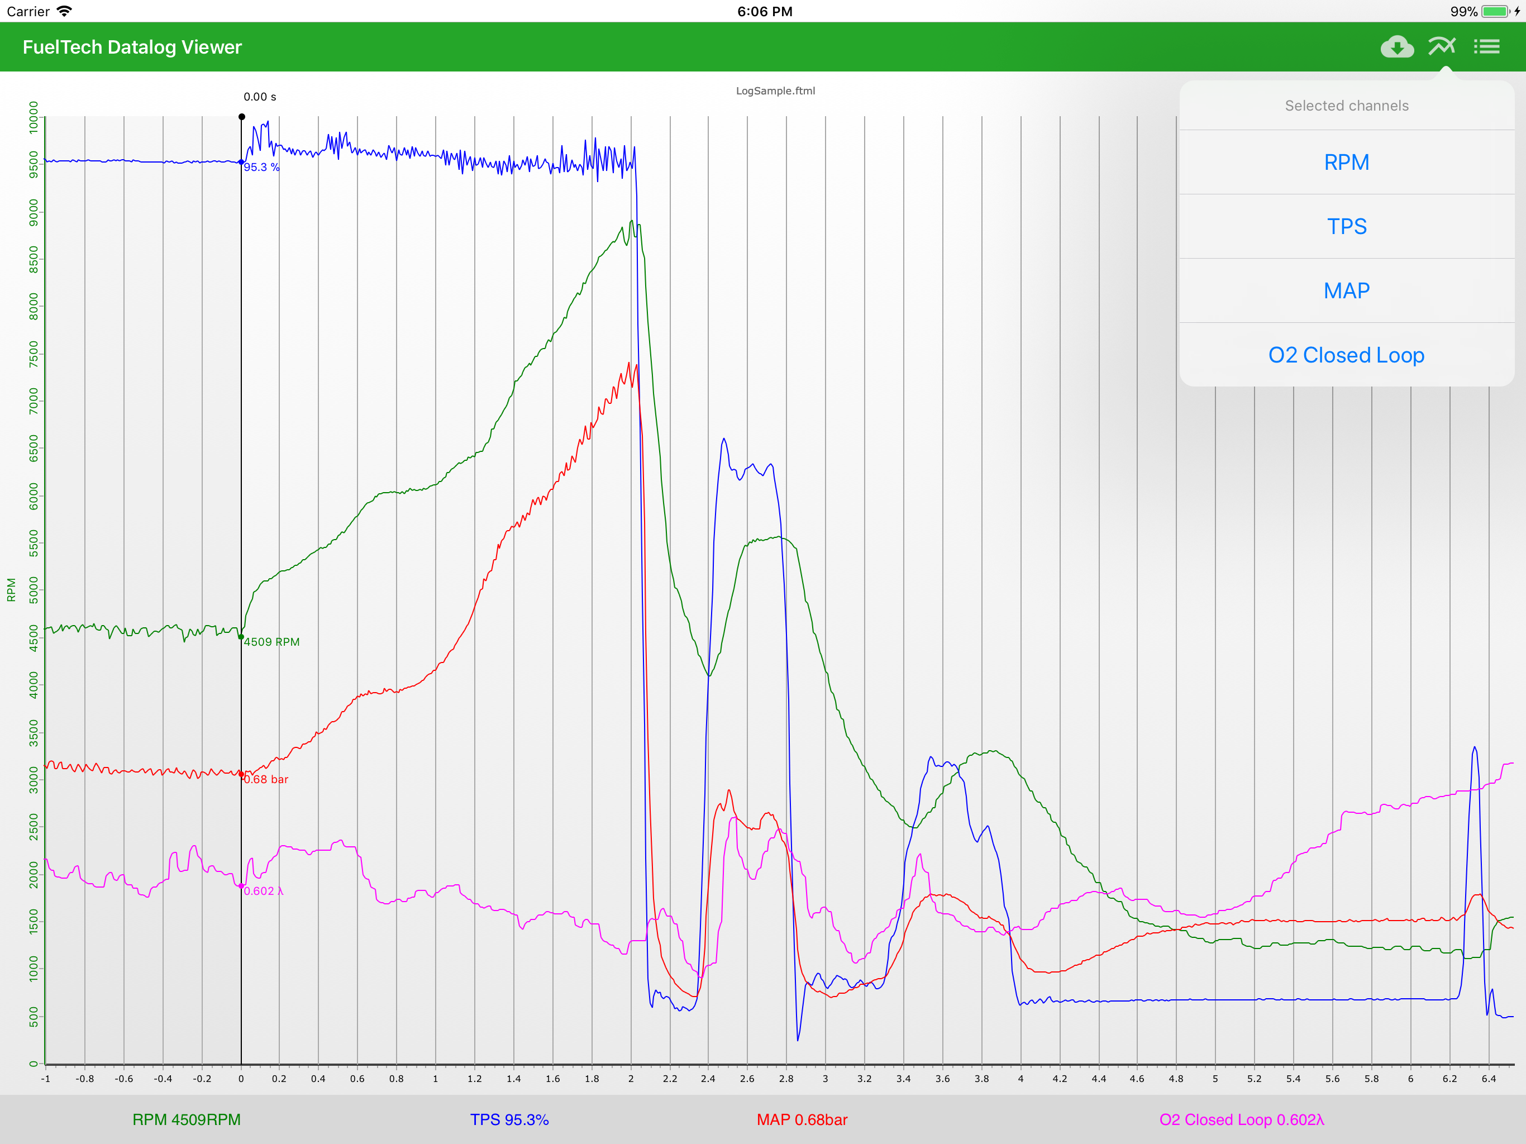1526x1144 pixels.
Task: Choose MAP channel in popover
Action: pos(1346,290)
